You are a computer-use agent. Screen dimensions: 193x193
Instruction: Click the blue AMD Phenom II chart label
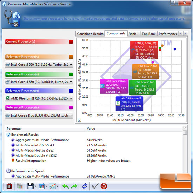[x=129, y=104]
